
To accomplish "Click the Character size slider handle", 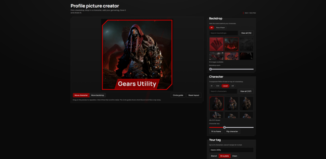I will [224, 128].
